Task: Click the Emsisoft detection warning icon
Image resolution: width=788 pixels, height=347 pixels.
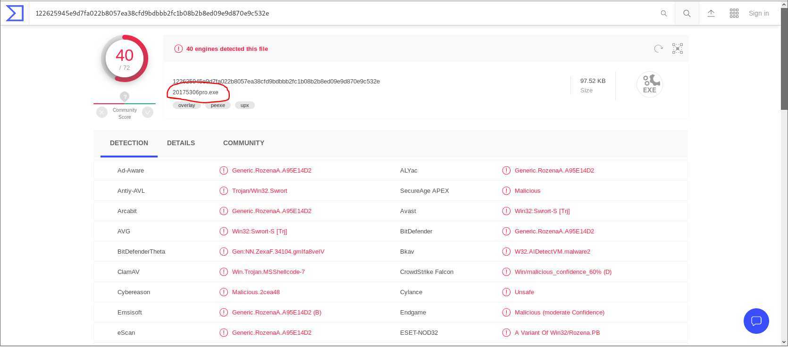Action: [x=224, y=313]
